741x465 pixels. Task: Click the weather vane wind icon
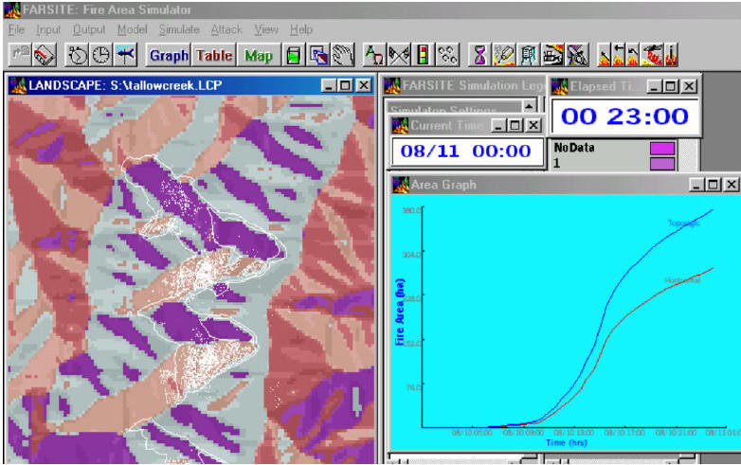tap(125, 55)
